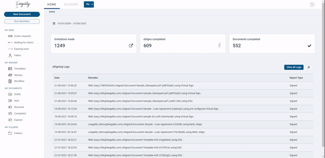Select log entry with document 7GLRbqN
This screenshot has height=158, width=325.
pos(183,132)
